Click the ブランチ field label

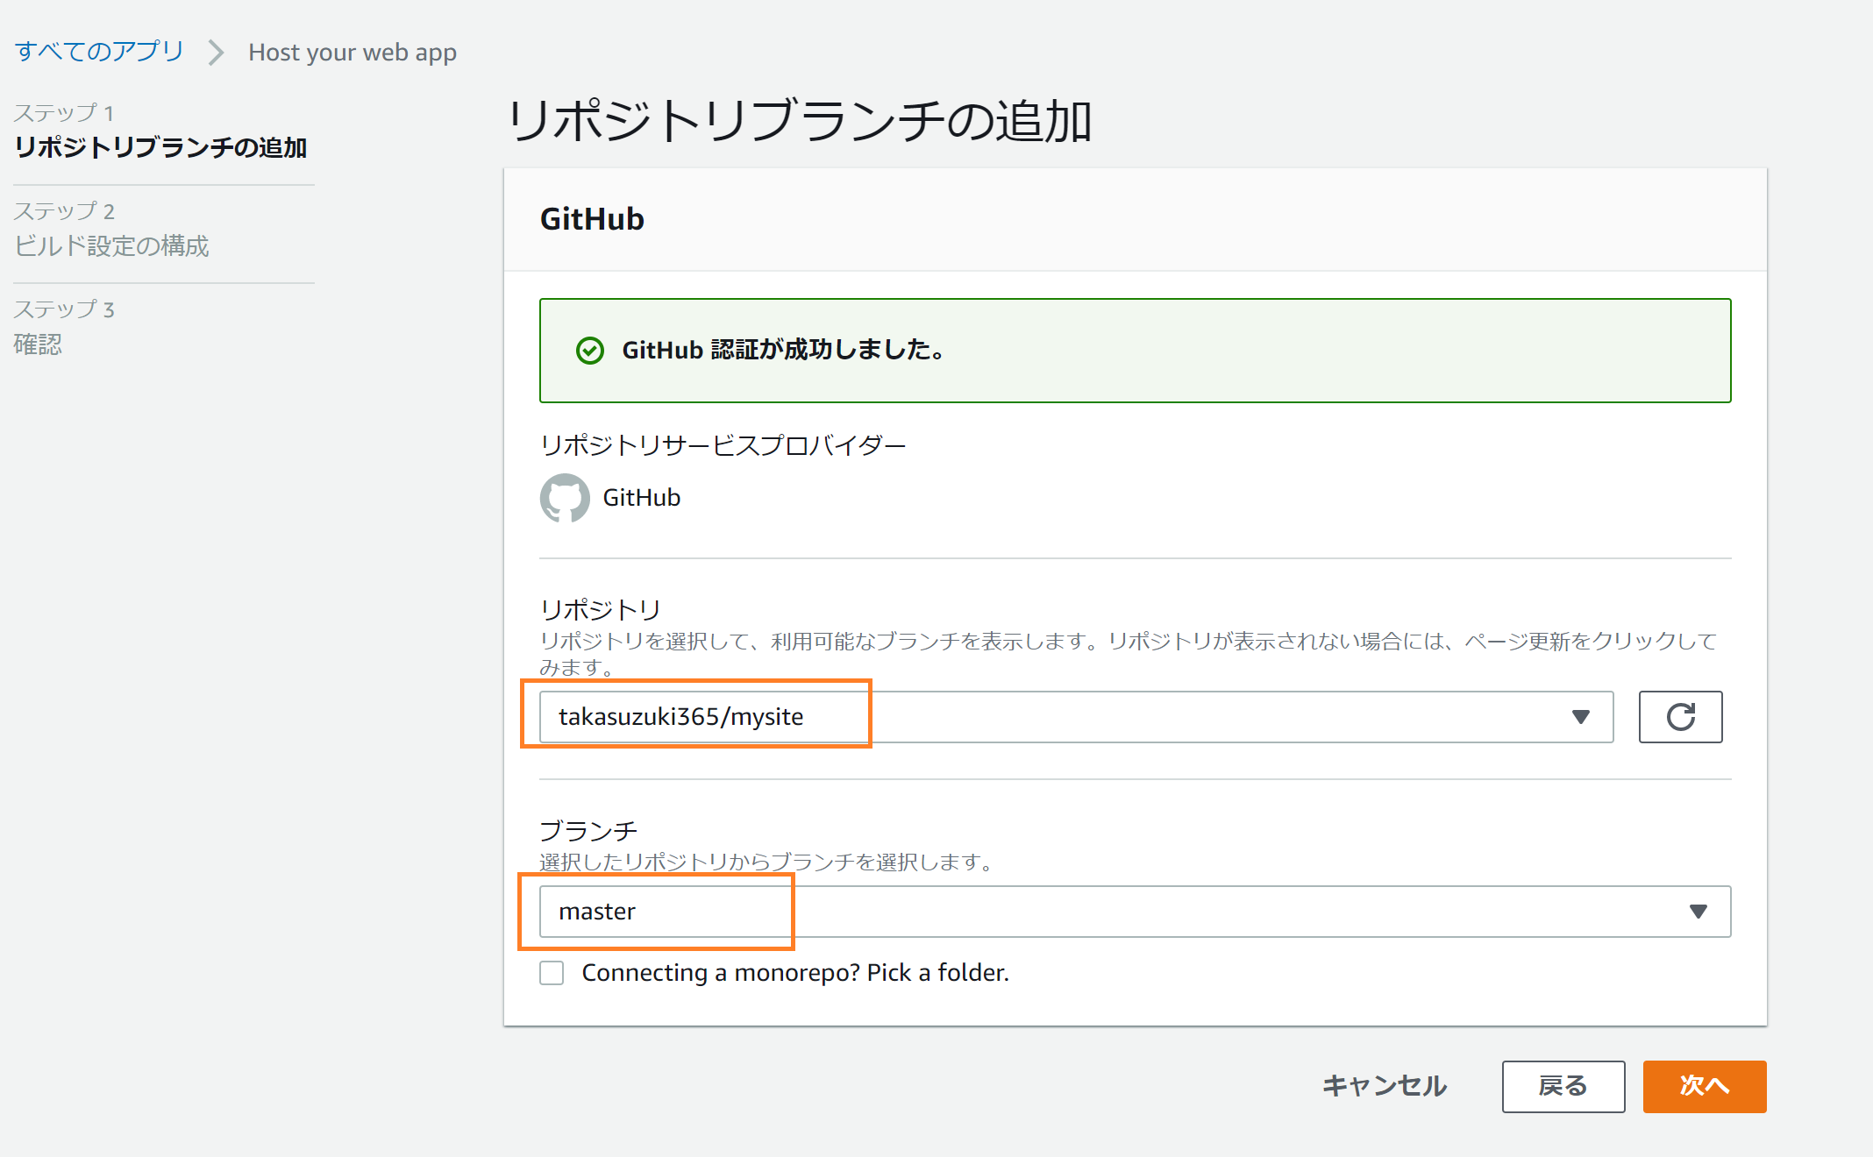589,830
